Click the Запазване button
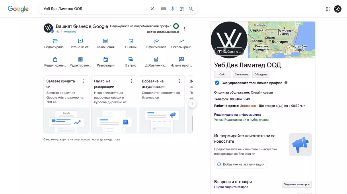The height and width of the screenshot is (194, 347). 241,74
